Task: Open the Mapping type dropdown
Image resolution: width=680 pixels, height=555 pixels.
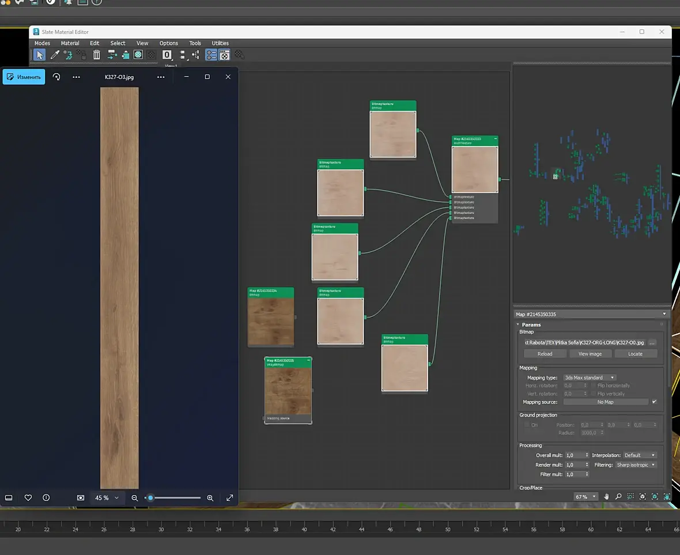Action: pos(589,377)
